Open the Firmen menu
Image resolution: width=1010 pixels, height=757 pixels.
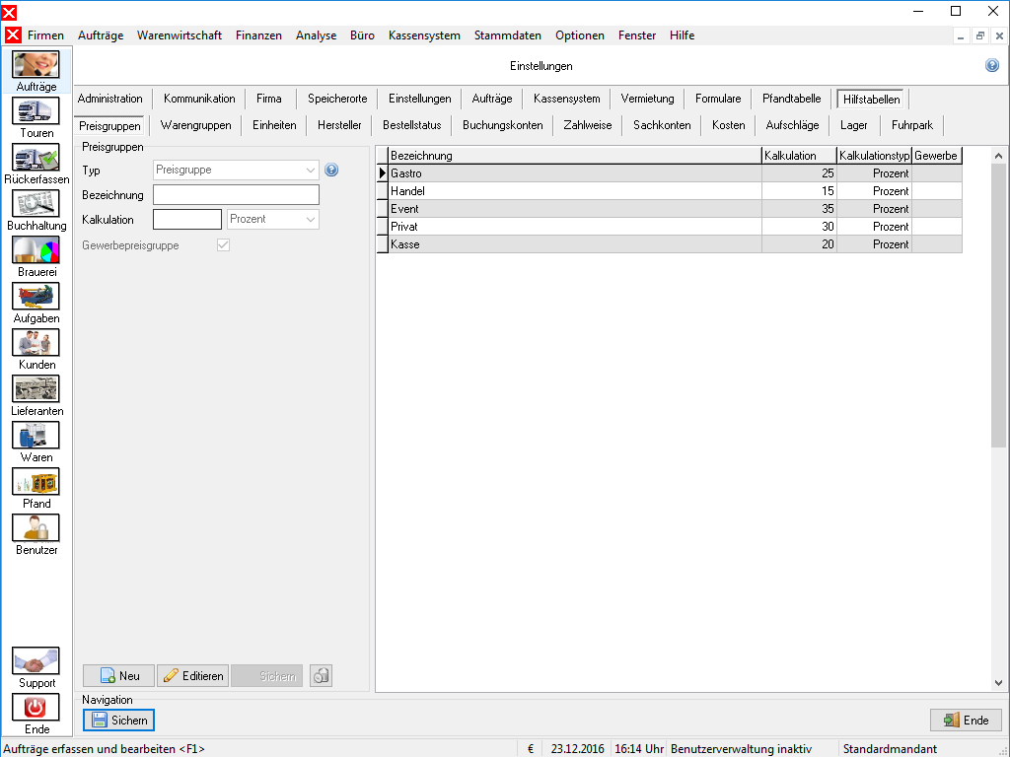pos(45,35)
